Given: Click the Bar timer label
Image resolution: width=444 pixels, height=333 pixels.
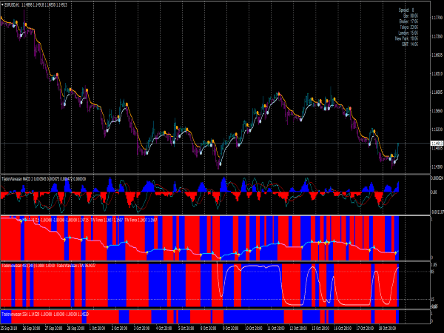Looking at the screenshot, I should (411, 16).
